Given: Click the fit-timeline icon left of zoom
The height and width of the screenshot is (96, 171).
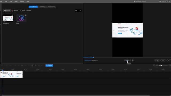Looking at the screenshot, I should tap(154, 65).
